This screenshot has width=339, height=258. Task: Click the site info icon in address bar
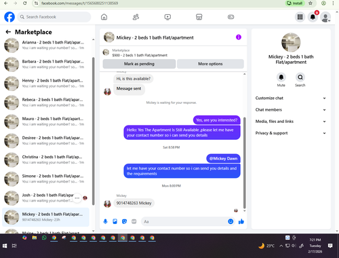(36, 3)
